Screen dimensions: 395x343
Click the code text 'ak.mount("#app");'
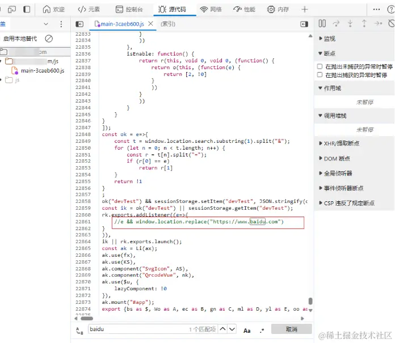[x=128, y=302]
